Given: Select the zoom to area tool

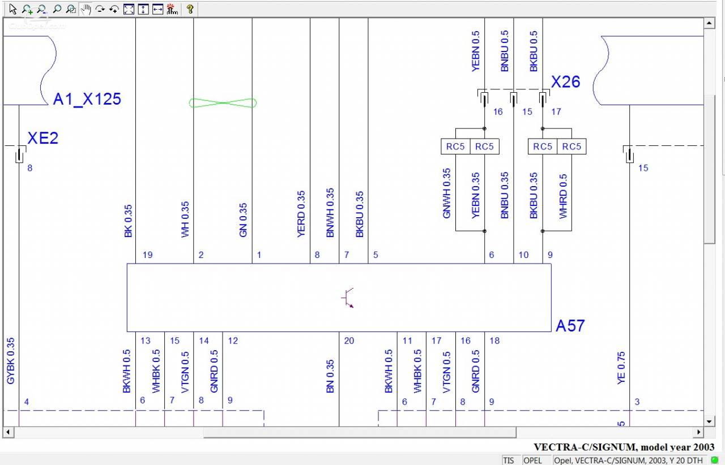Looking at the screenshot, I should [x=71, y=9].
